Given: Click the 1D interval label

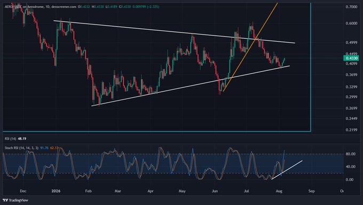Looking at the screenshot, I should [48, 7].
